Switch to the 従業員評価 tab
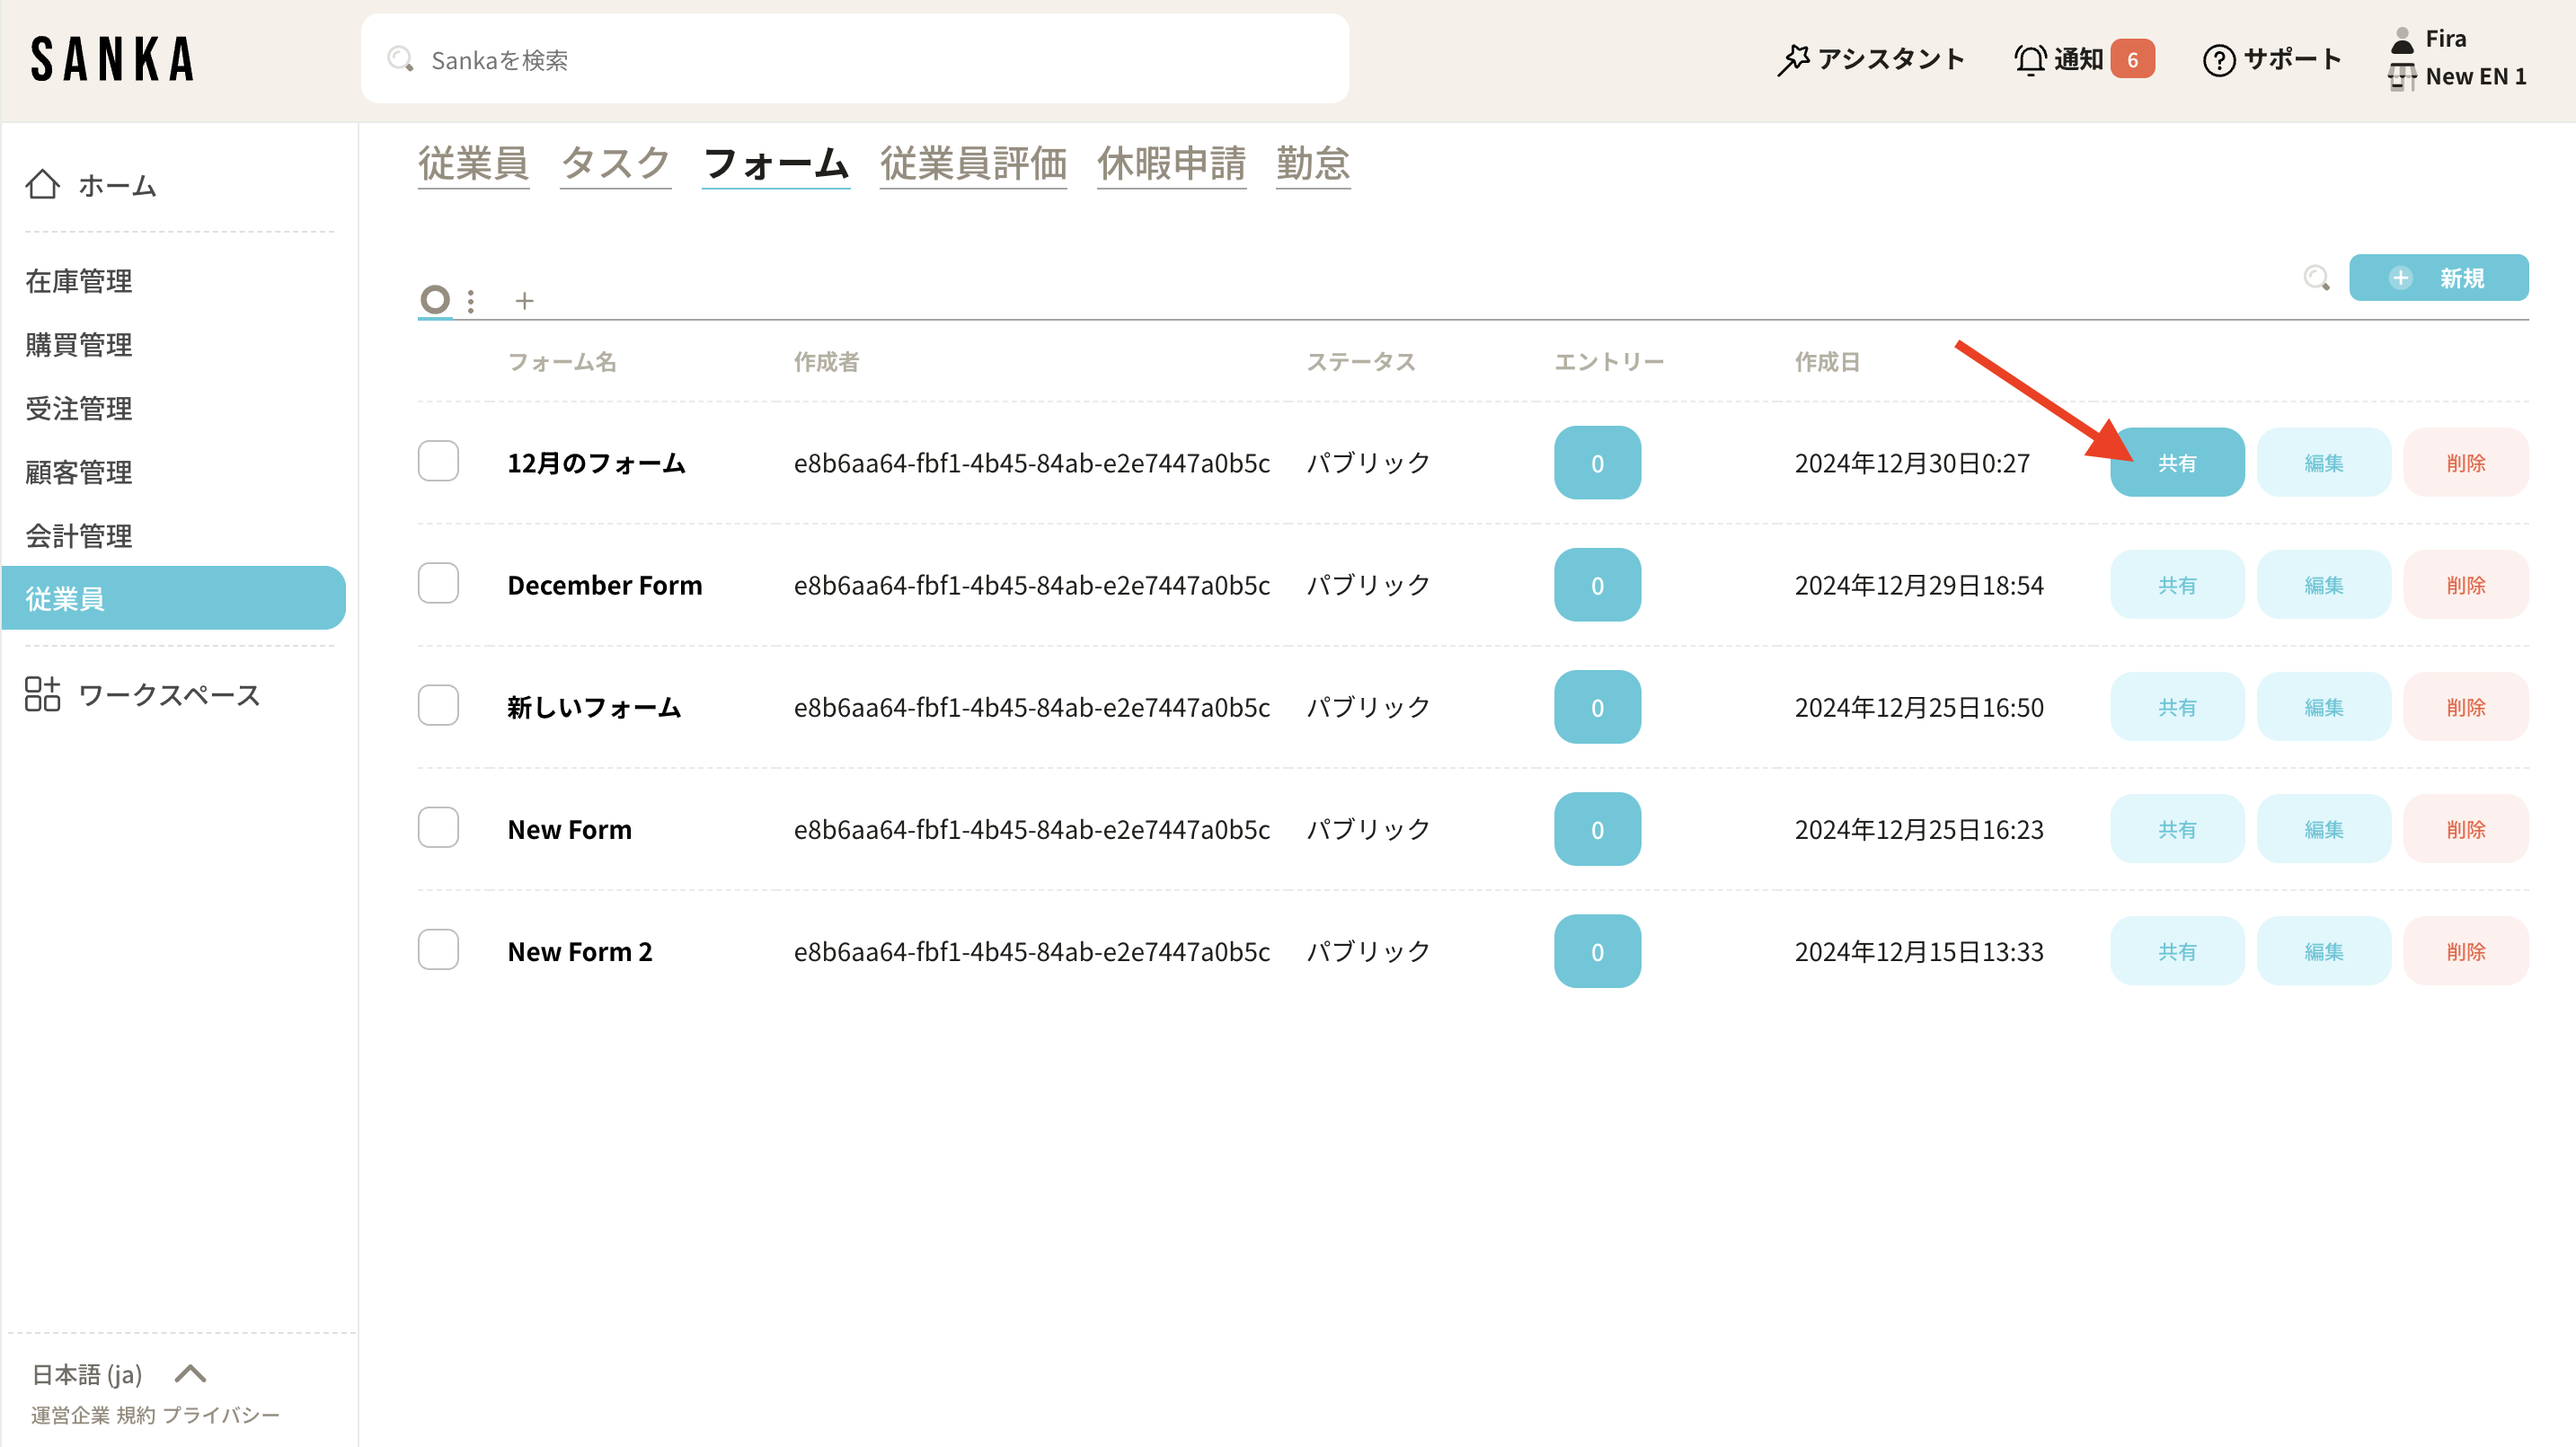 click(x=972, y=164)
